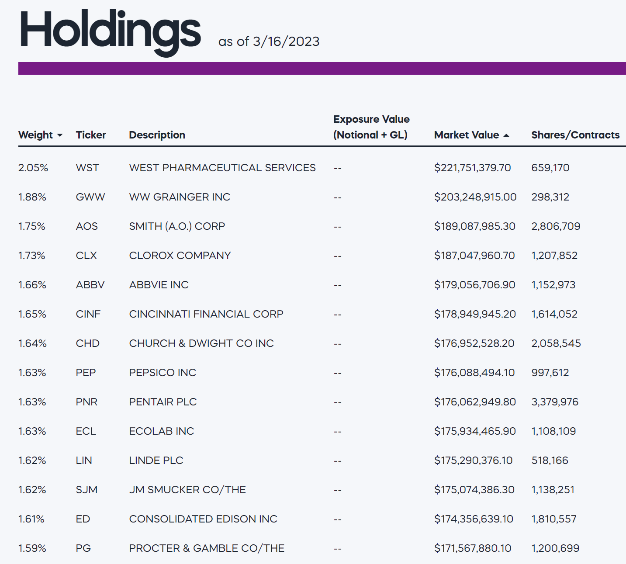Click the Shares/Contracts column header
Screen dimensions: 626x564
[575, 135]
